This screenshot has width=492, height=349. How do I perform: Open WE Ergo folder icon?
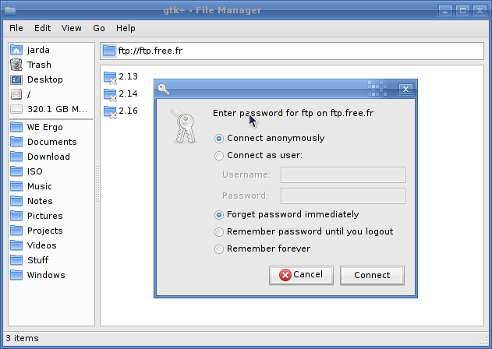[x=16, y=127]
